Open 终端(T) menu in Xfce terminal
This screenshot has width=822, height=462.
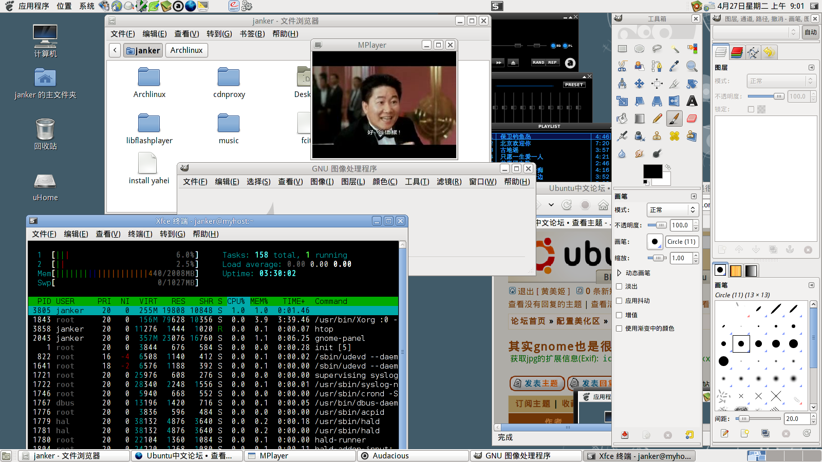140,234
